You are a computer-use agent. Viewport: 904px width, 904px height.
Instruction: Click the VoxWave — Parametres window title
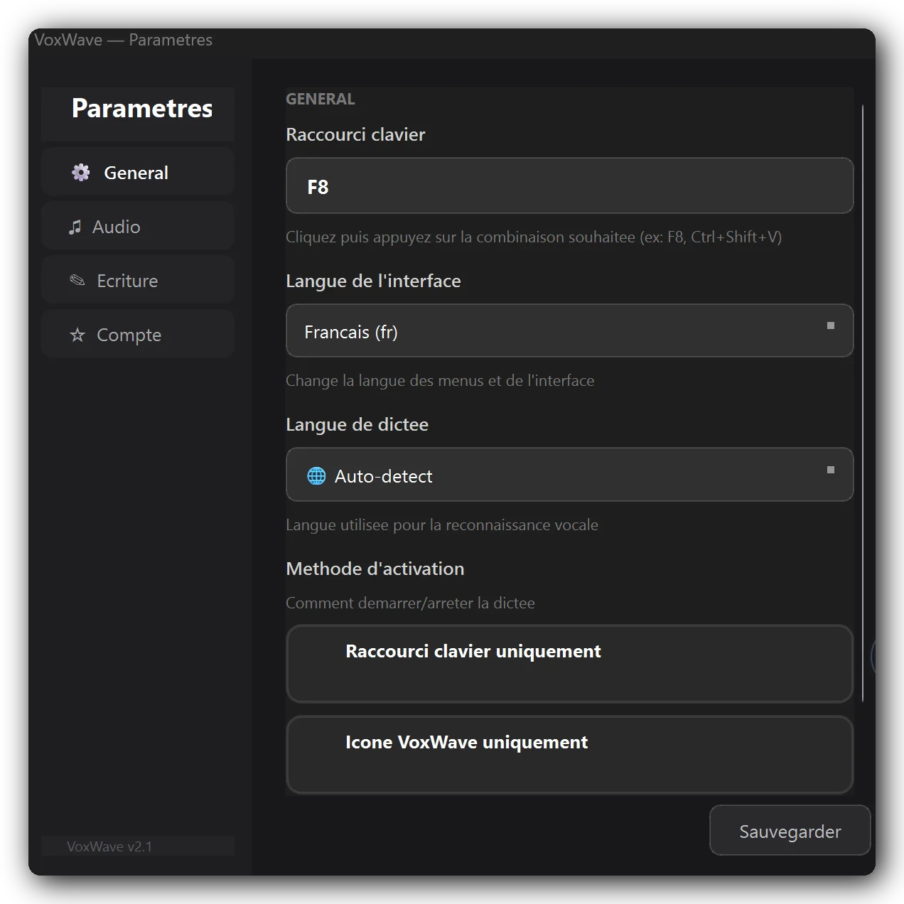[x=124, y=40]
